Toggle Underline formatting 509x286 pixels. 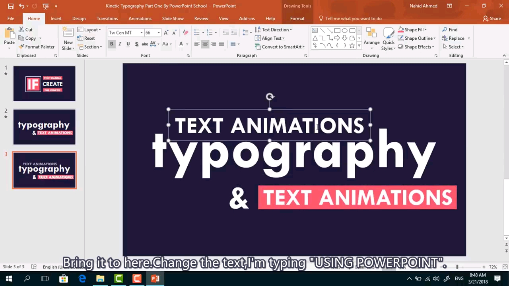pyautogui.click(x=128, y=44)
